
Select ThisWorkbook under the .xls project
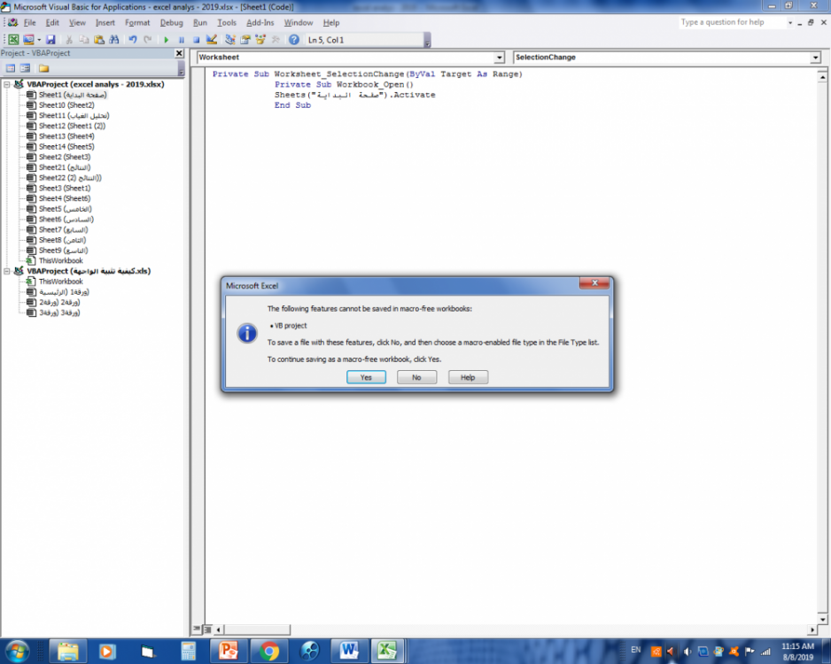pyautogui.click(x=60, y=282)
